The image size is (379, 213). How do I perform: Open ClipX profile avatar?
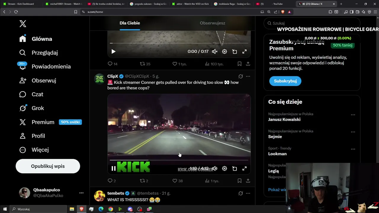99,79
